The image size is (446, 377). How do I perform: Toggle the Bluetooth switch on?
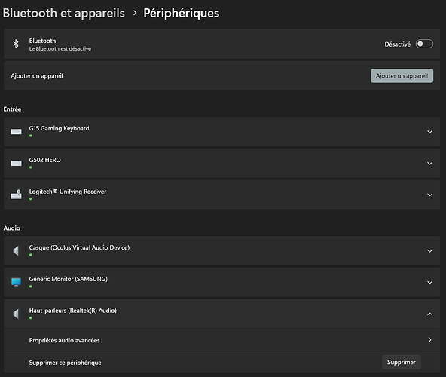pyautogui.click(x=424, y=44)
